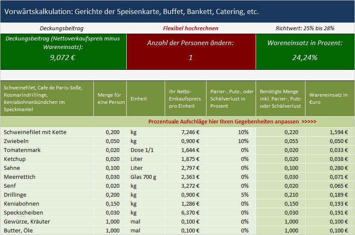Select the Speckscheiben ingredient cell

[47, 212]
